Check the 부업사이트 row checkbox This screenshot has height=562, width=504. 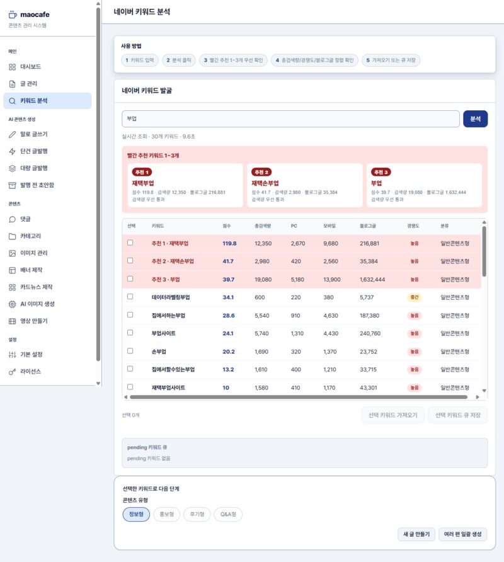[x=130, y=333]
